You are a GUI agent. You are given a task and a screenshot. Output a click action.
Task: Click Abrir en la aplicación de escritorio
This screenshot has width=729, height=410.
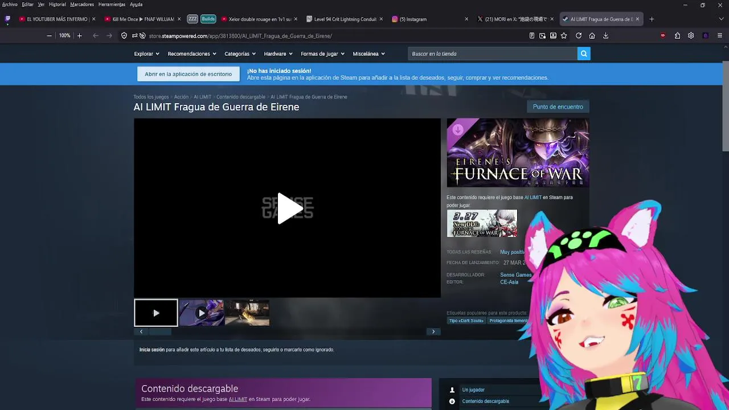click(188, 74)
